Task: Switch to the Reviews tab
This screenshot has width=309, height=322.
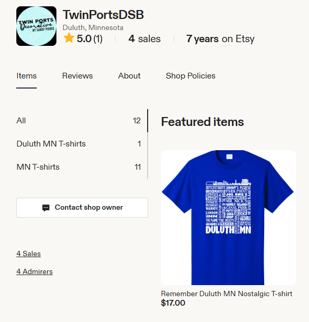Action: click(x=78, y=76)
